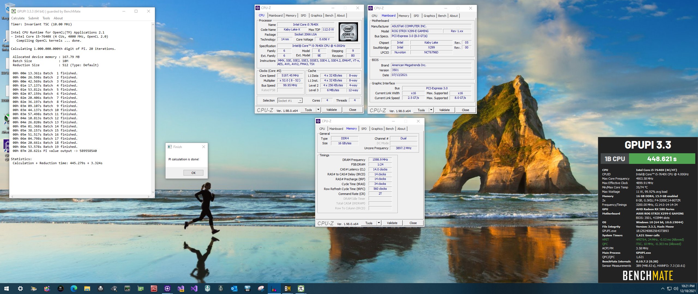The width and height of the screenshot is (698, 294).
Task: Show hidden system tray icons chevron
Action: [663, 289]
